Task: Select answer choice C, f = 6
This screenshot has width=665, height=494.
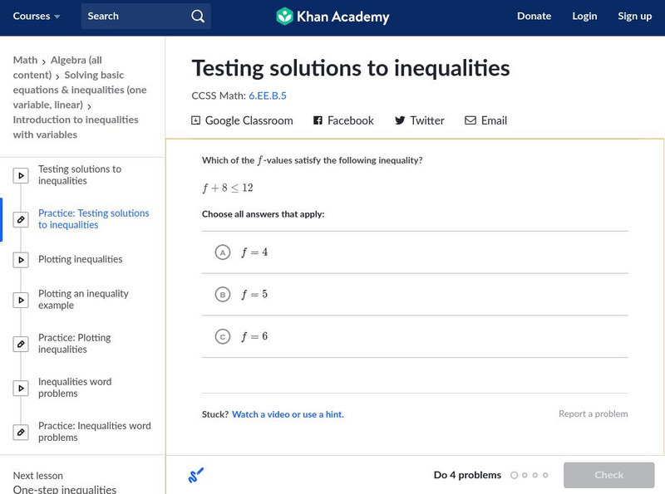Action: click(222, 337)
